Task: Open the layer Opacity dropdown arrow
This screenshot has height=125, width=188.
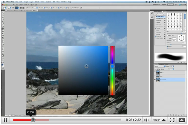Action: [x=173, y=66]
